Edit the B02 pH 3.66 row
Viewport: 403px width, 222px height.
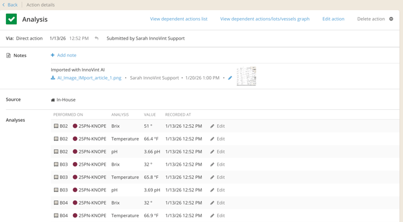(x=217, y=152)
